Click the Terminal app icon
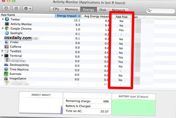 pos(6,56)
